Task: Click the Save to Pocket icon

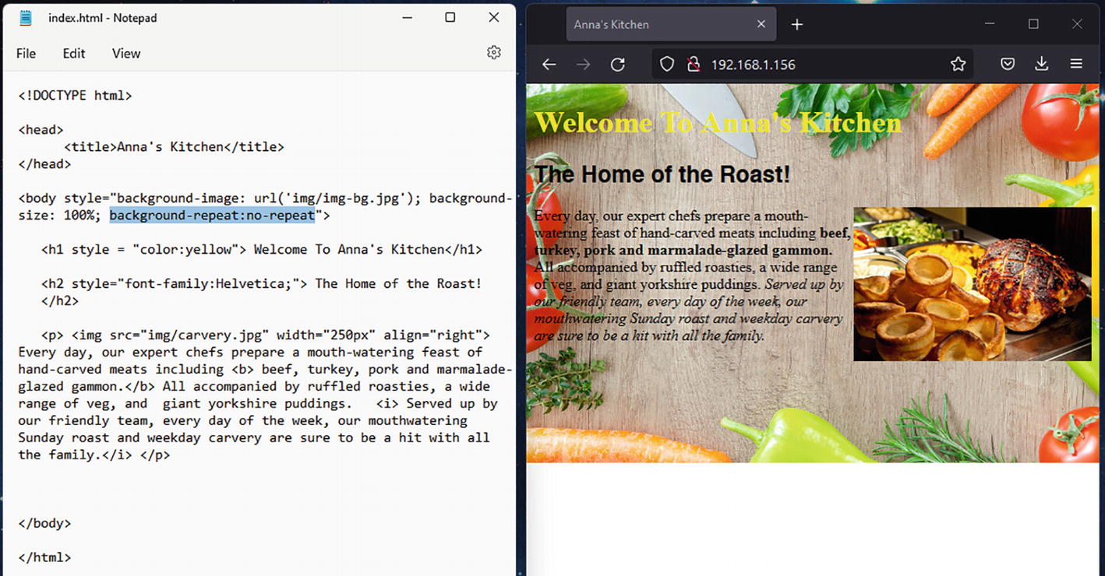Action: (x=1008, y=65)
